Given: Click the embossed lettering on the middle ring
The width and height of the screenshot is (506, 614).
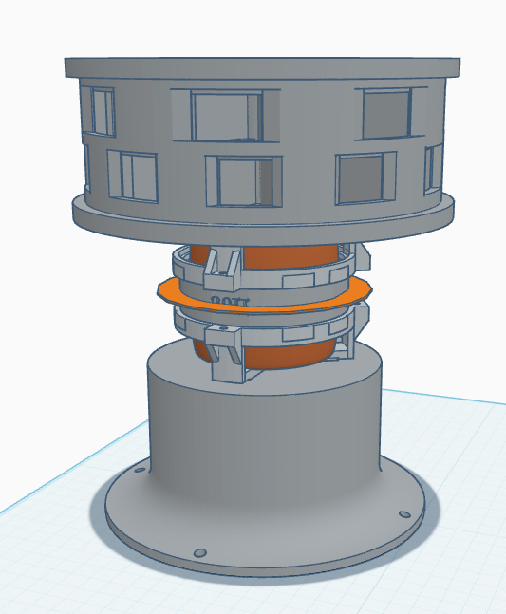Looking at the screenshot, I should pos(230,301).
